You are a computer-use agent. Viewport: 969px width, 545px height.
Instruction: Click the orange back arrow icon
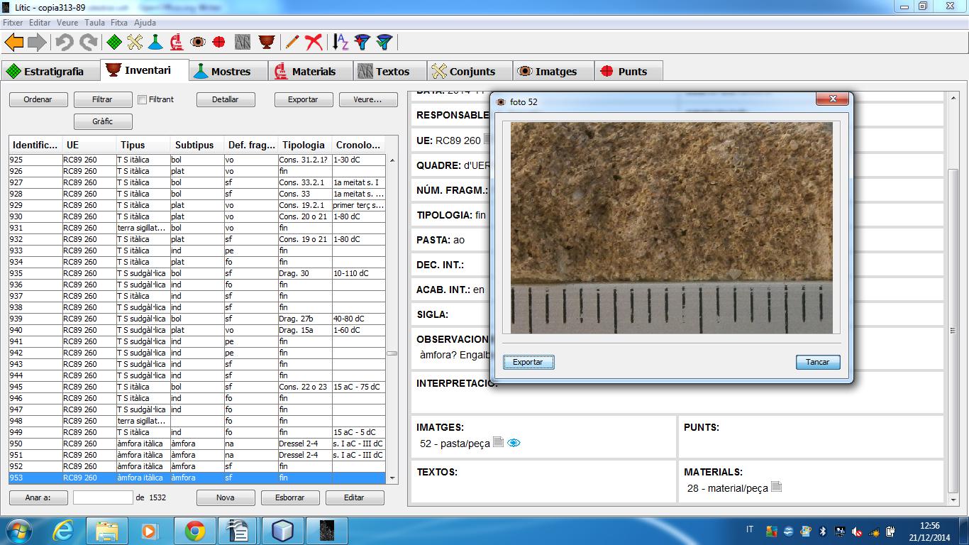coord(14,43)
